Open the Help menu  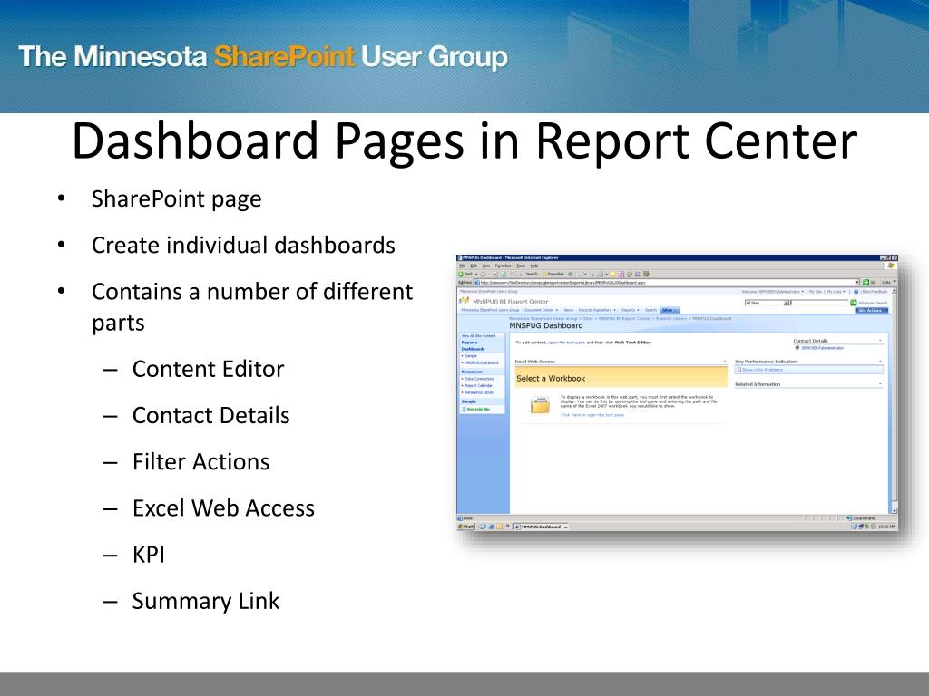(534, 266)
